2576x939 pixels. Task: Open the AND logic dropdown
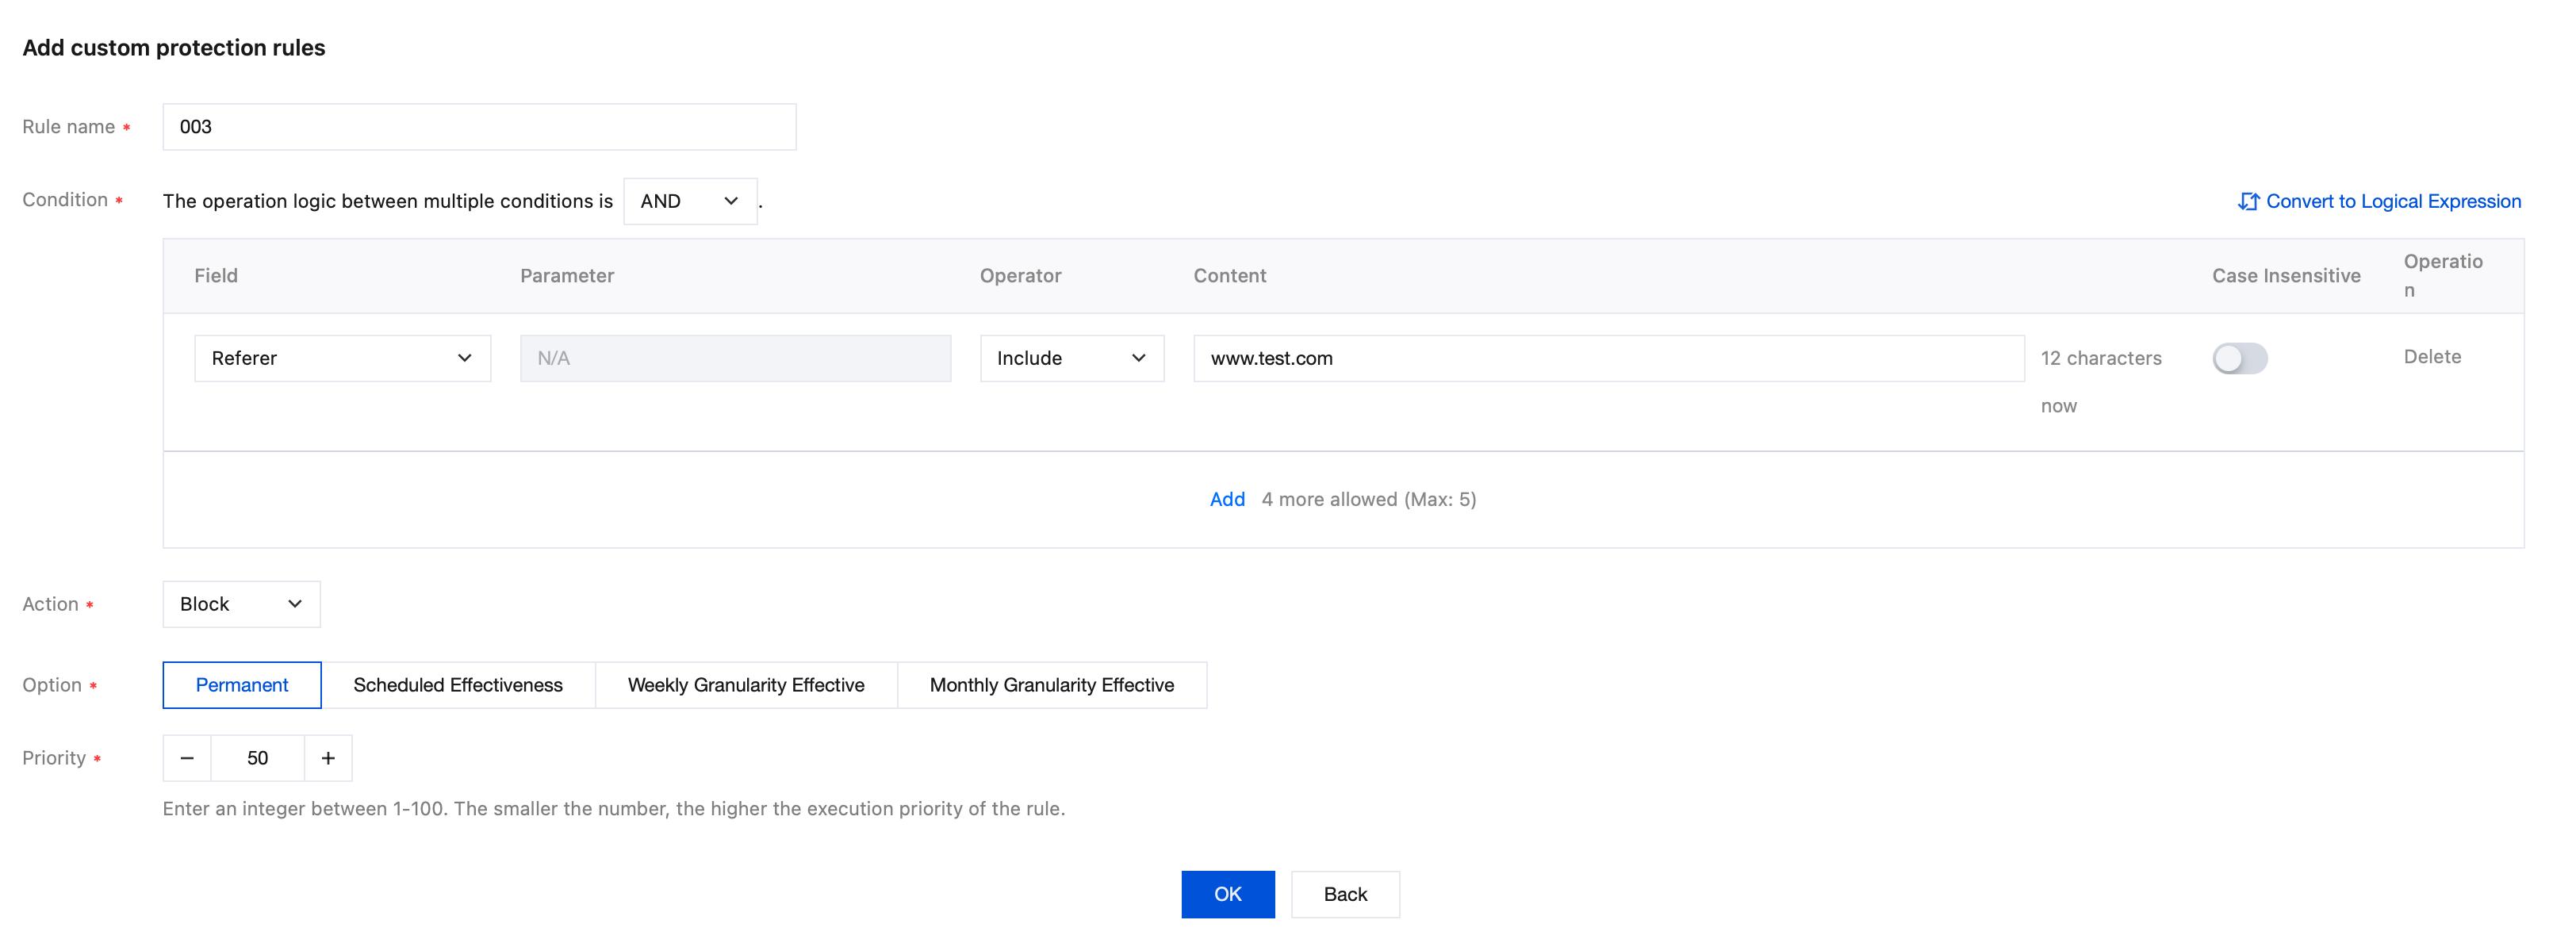[690, 201]
